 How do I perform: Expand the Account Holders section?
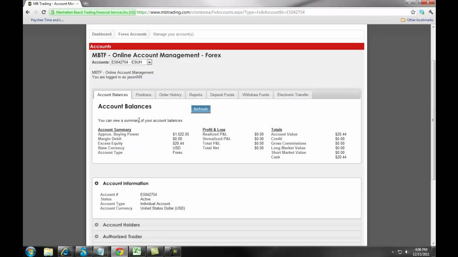(97, 225)
